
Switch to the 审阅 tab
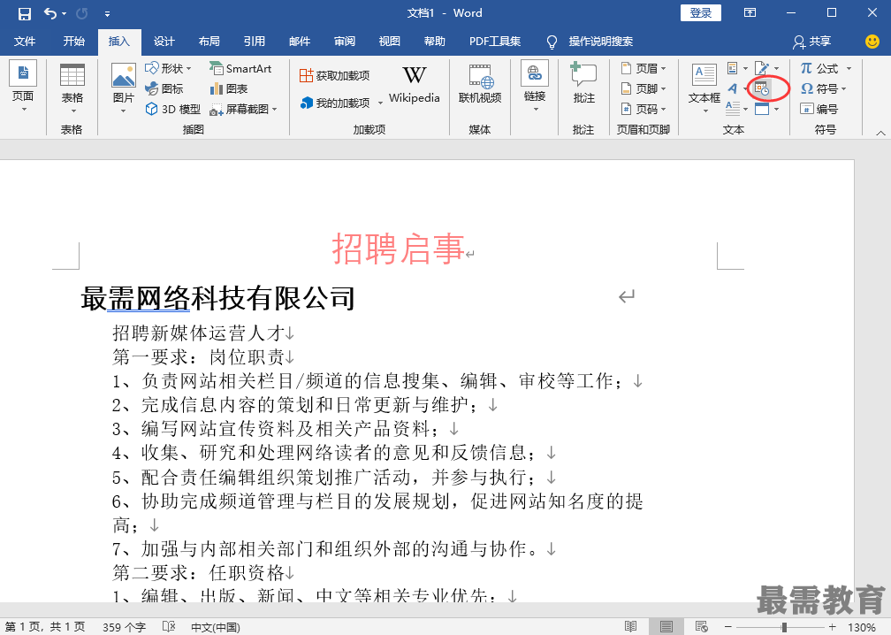click(x=345, y=41)
